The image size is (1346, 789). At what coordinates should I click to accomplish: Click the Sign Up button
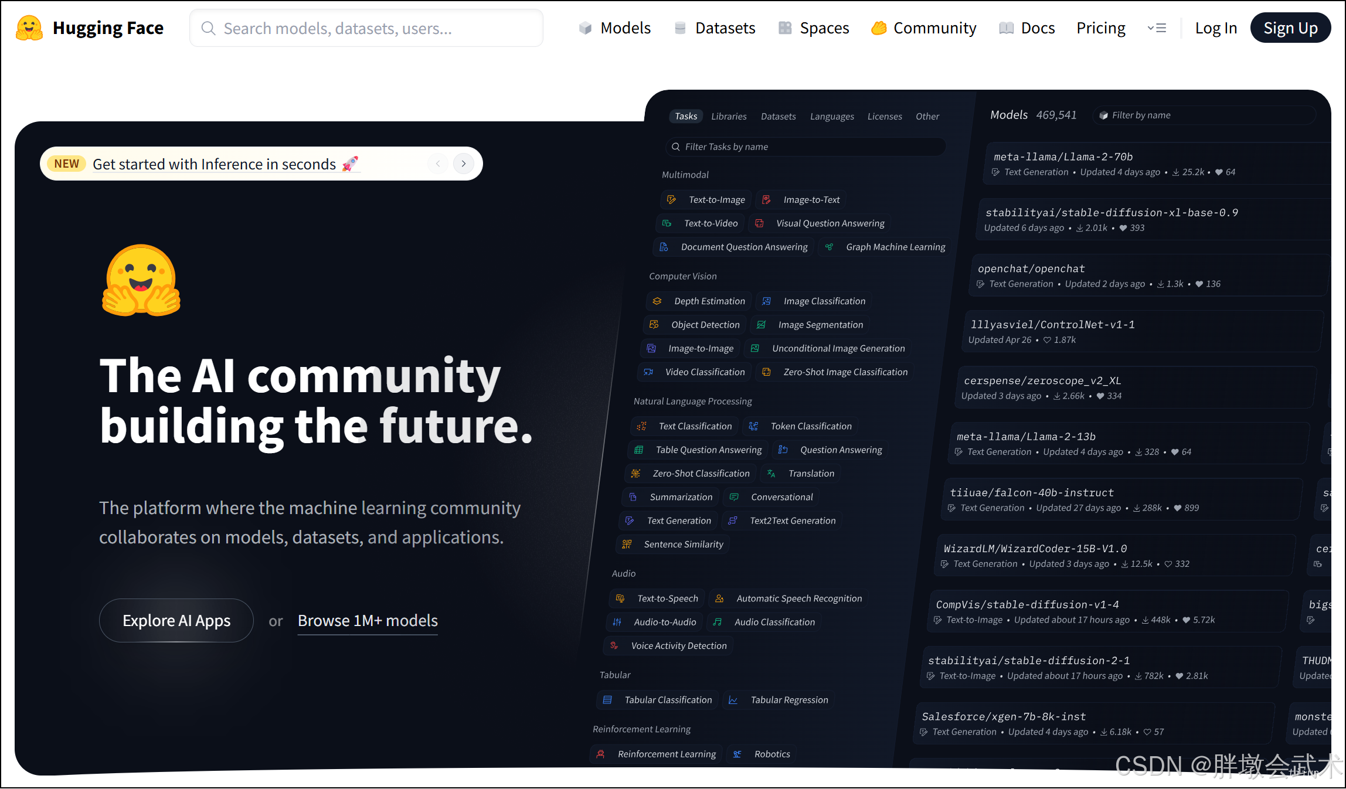click(1290, 28)
